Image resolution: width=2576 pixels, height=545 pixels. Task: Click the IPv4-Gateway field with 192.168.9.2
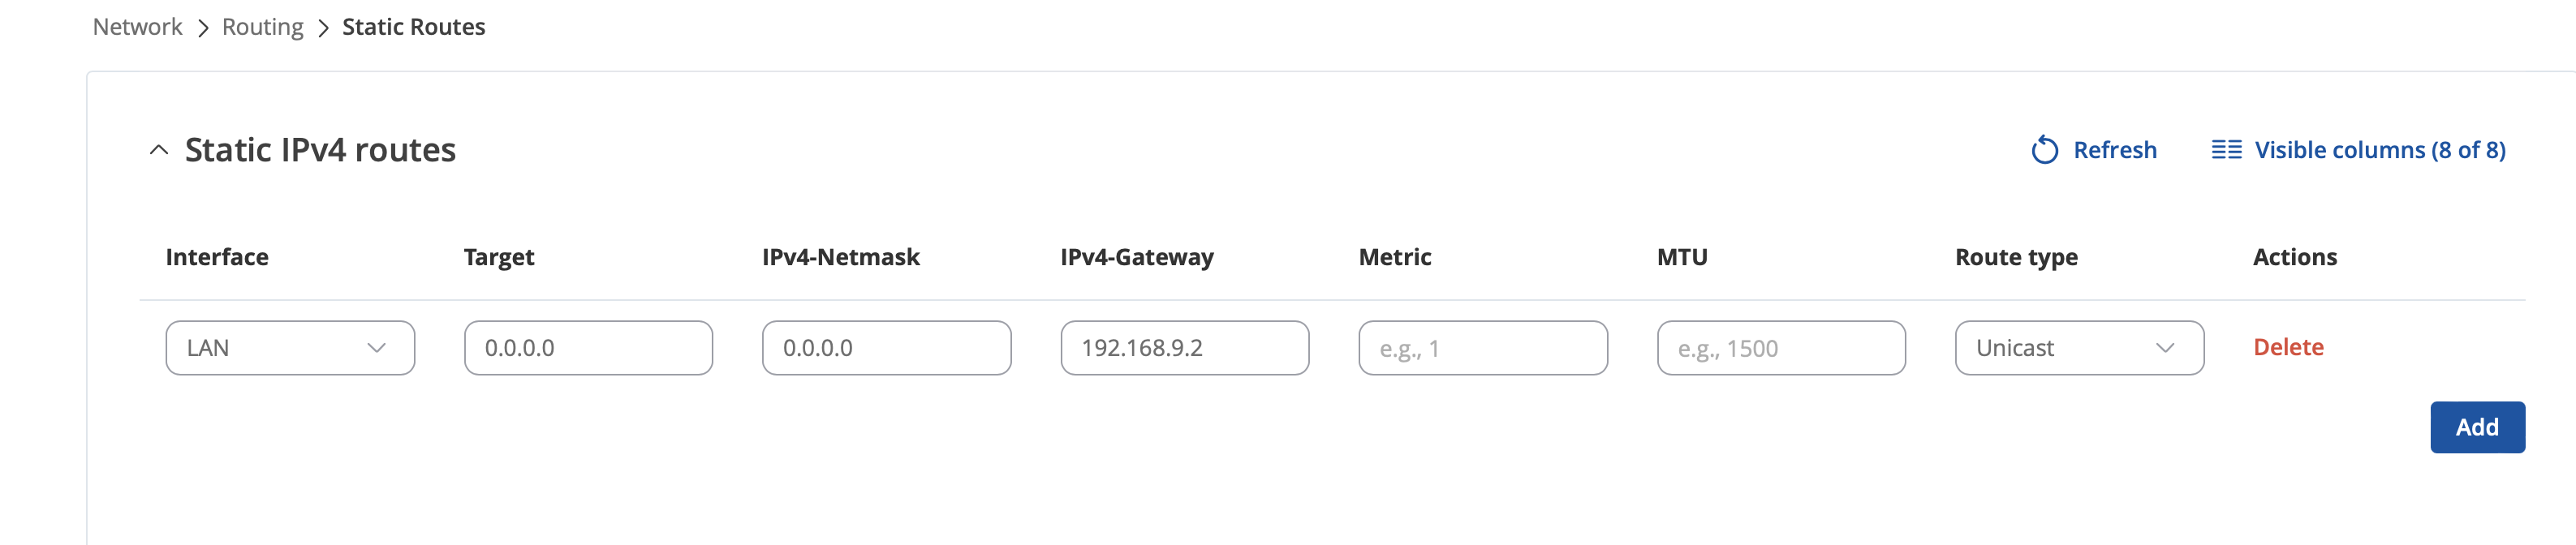pyautogui.click(x=1185, y=348)
